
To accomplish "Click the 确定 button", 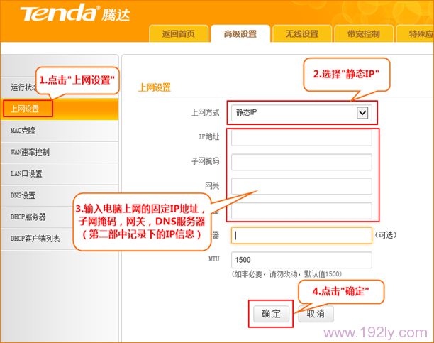I will click(271, 314).
